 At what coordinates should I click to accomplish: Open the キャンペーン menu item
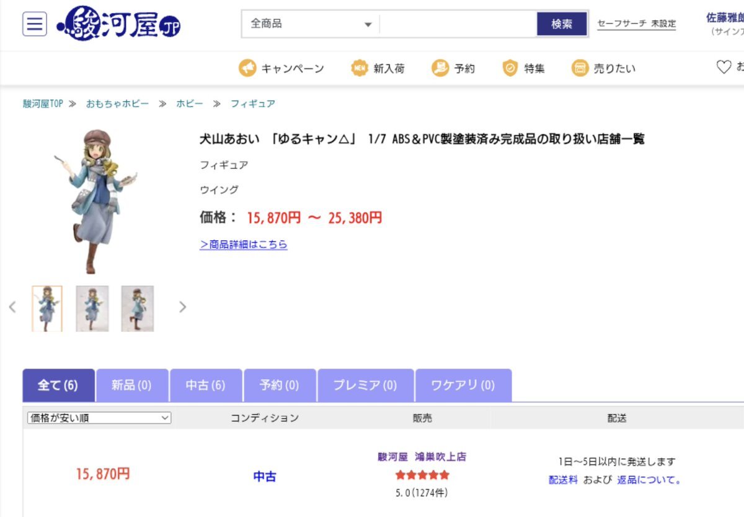click(293, 69)
